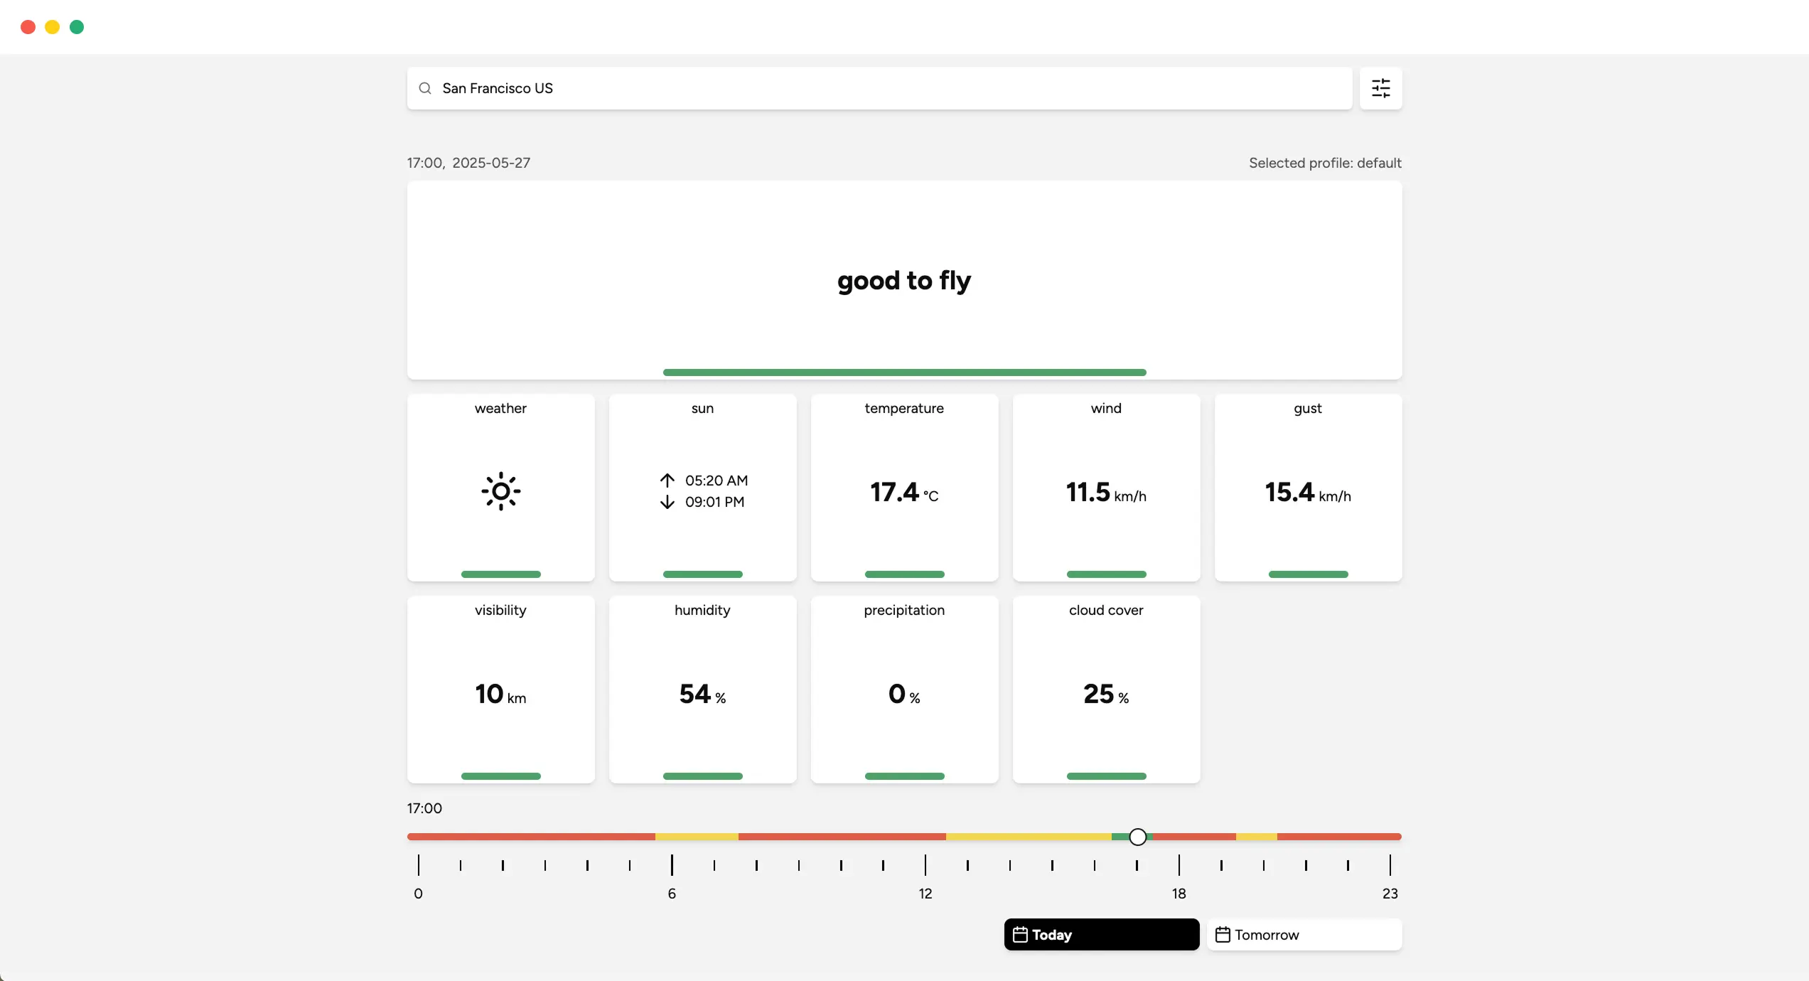The width and height of the screenshot is (1809, 981).
Task: Click the hour 12 timeline tick
Action: (925, 865)
